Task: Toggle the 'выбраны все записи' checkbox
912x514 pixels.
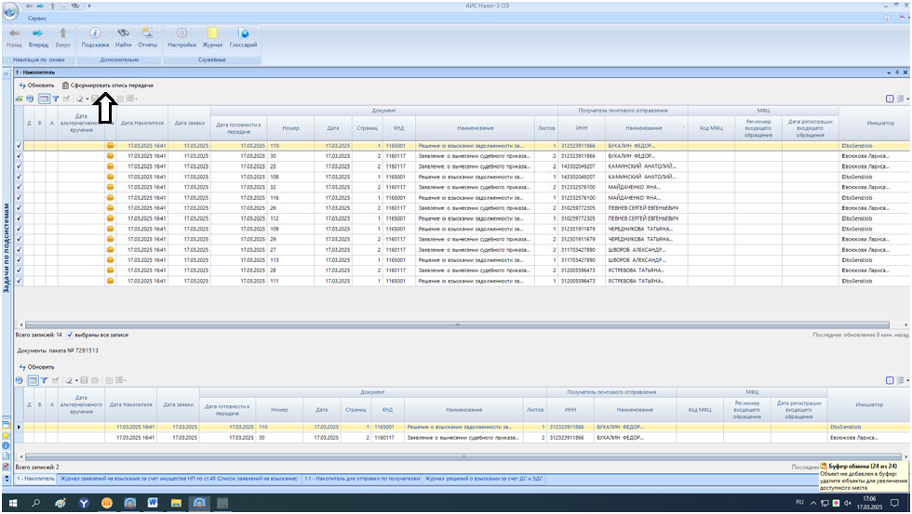Action: [70, 334]
